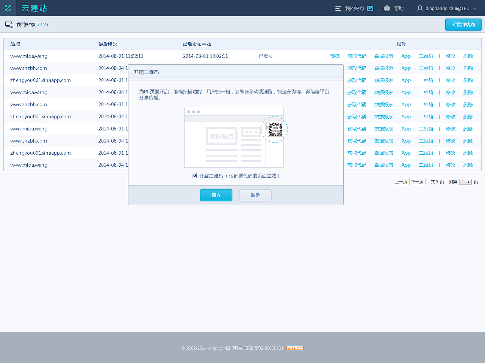Click the 保存 button in the dialog

pyautogui.click(x=216, y=195)
